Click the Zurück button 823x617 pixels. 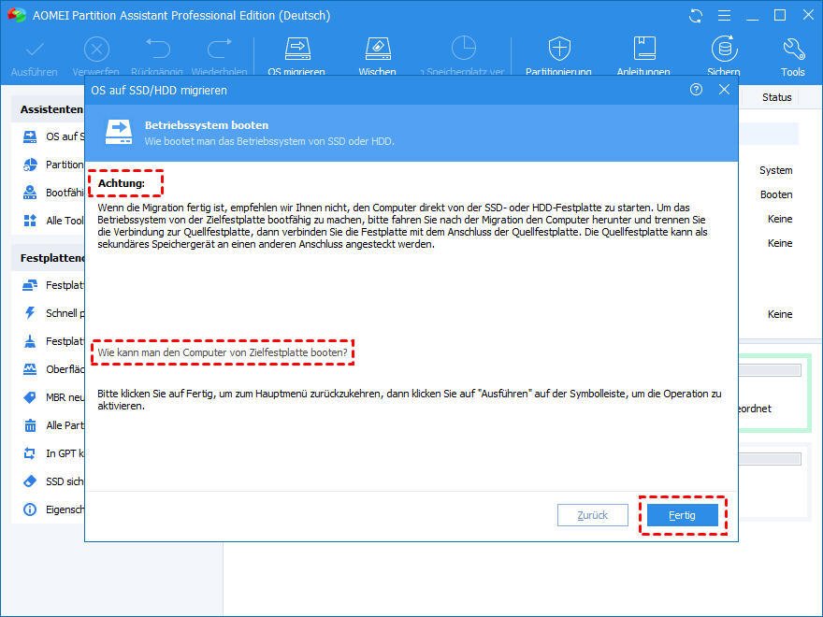(x=593, y=515)
